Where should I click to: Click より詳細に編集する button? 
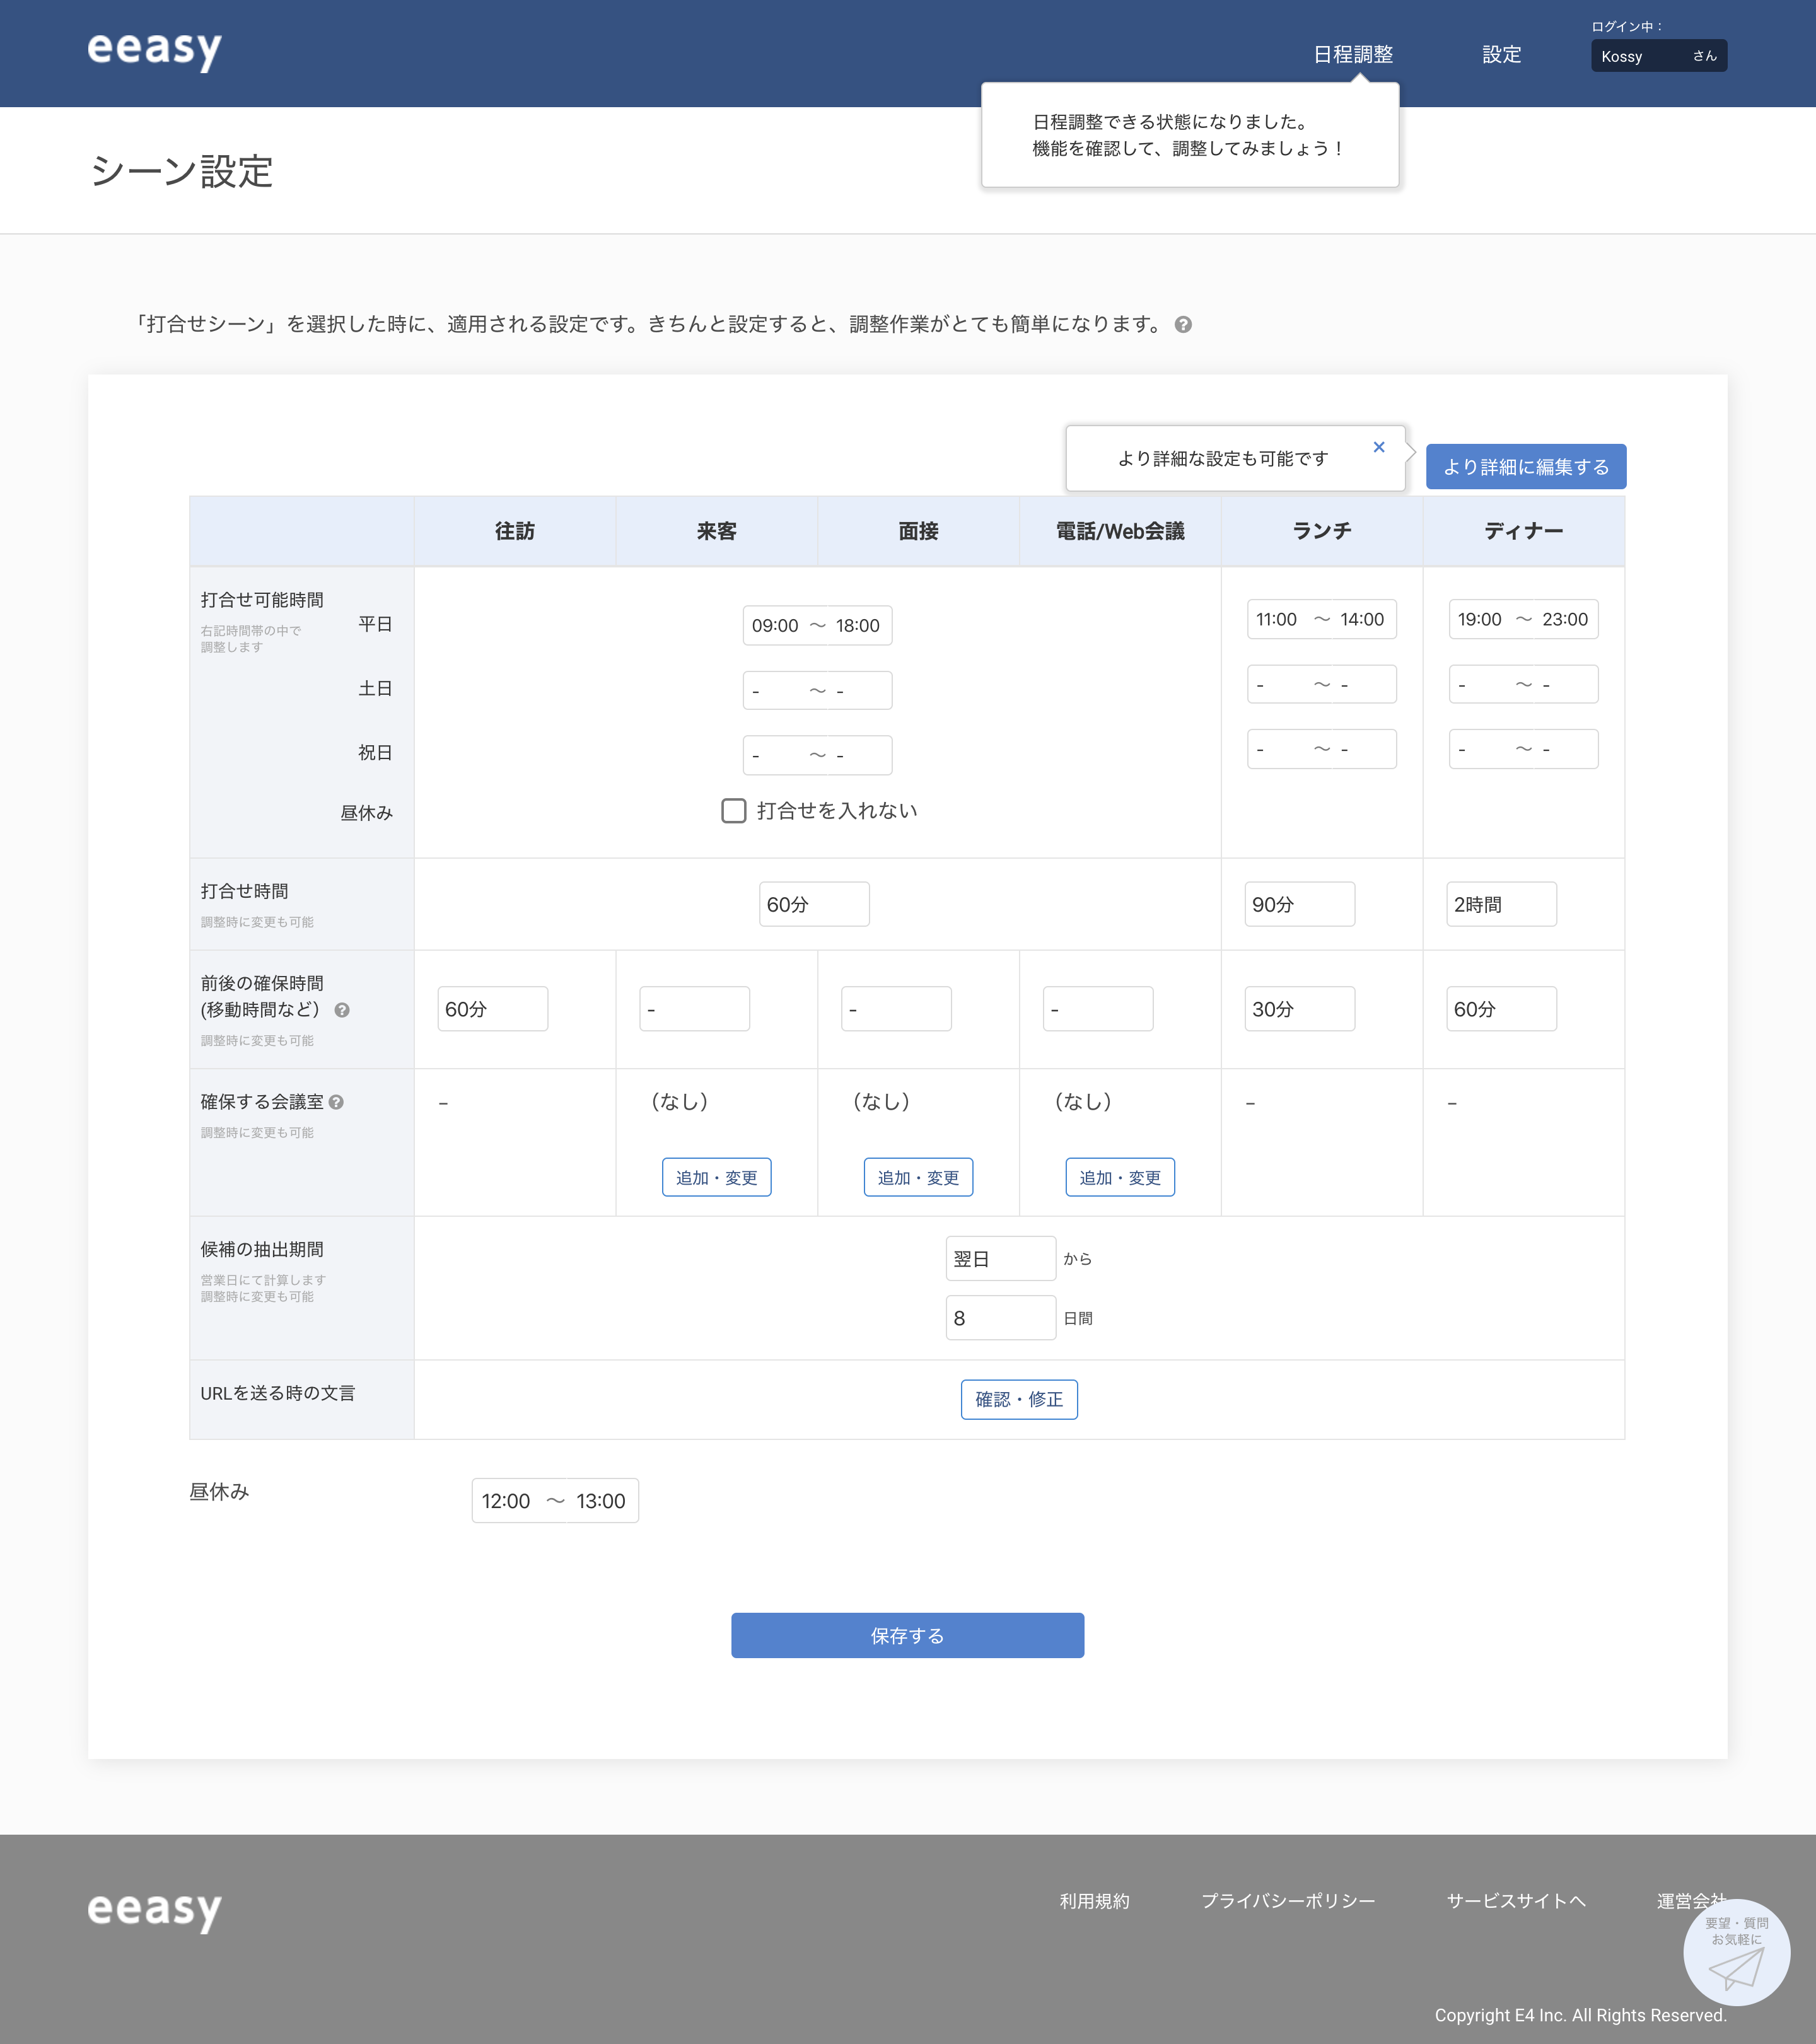coord(1525,466)
